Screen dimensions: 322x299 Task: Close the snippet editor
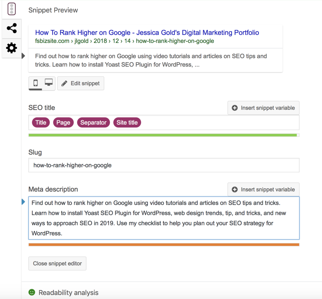click(x=57, y=264)
